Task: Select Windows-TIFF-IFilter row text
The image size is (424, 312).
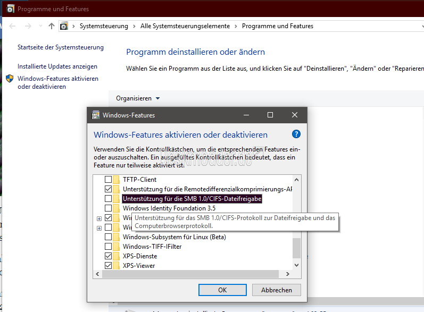Action: coord(152,247)
